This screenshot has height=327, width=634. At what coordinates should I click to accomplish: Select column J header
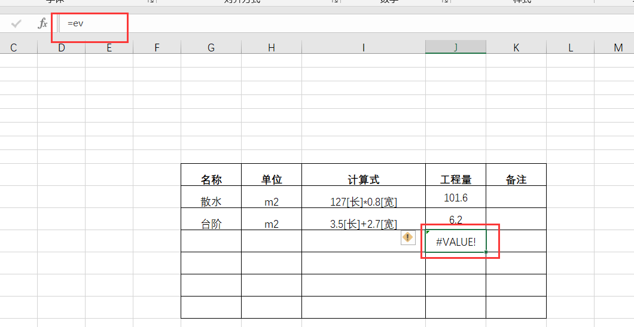tap(456, 48)
